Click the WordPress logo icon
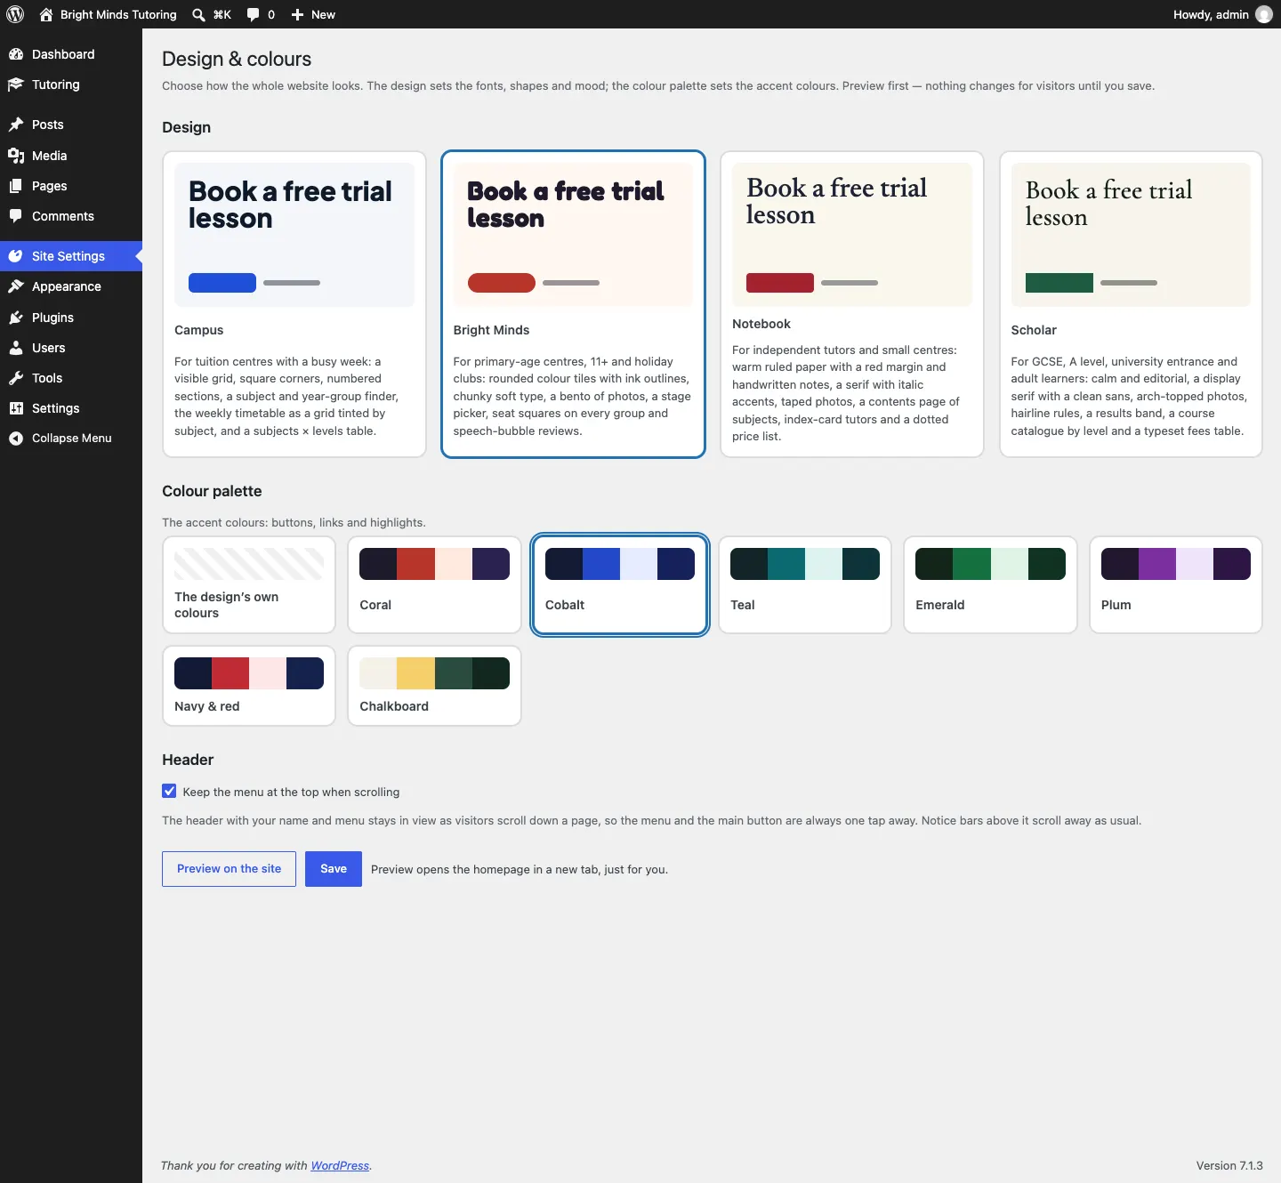The width and height of the screenshot is (1281, 1183). pyautogui.click(x=15, y=14)
